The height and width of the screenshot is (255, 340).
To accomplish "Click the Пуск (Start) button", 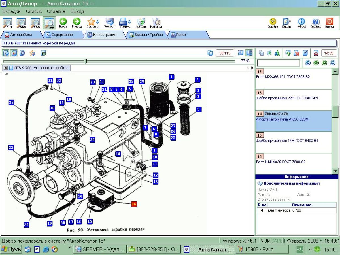I will click(12, 249).
